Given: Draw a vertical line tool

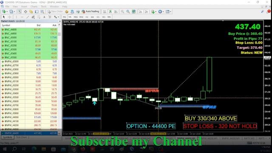Looking at the screenshot, I should 16,17.
